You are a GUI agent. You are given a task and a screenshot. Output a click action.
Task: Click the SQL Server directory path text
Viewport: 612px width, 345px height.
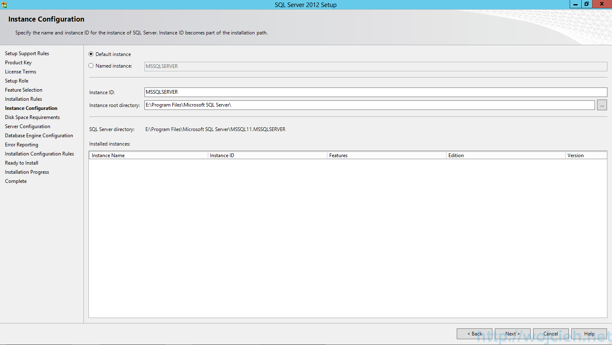click(x=215, y=129)
